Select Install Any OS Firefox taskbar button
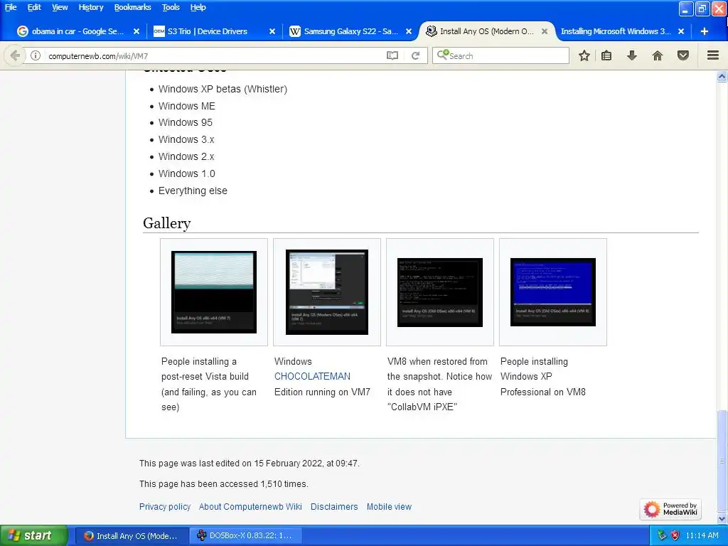Image resolution: width=728 pixels, height=546 pixels. (x=132, y=536)
